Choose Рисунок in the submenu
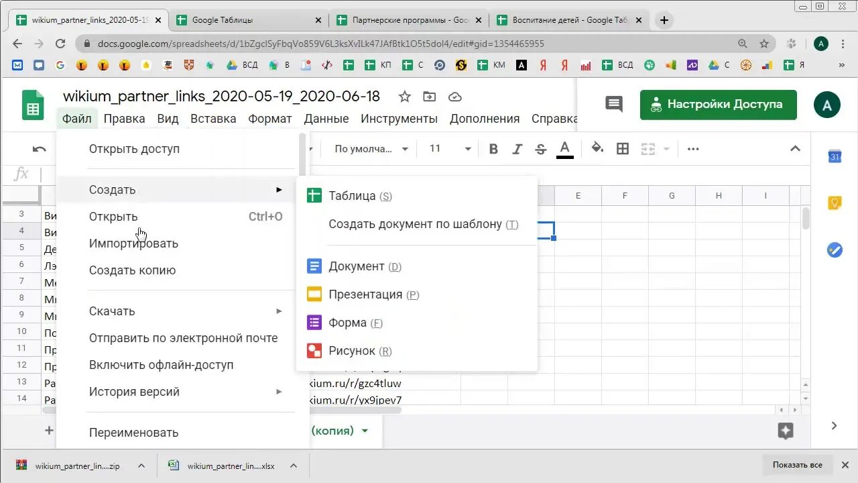The height and width of the screenshot is (483, 858). click(417, 351)
